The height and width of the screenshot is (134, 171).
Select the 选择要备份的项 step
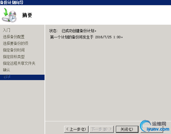tap(15, 43)
